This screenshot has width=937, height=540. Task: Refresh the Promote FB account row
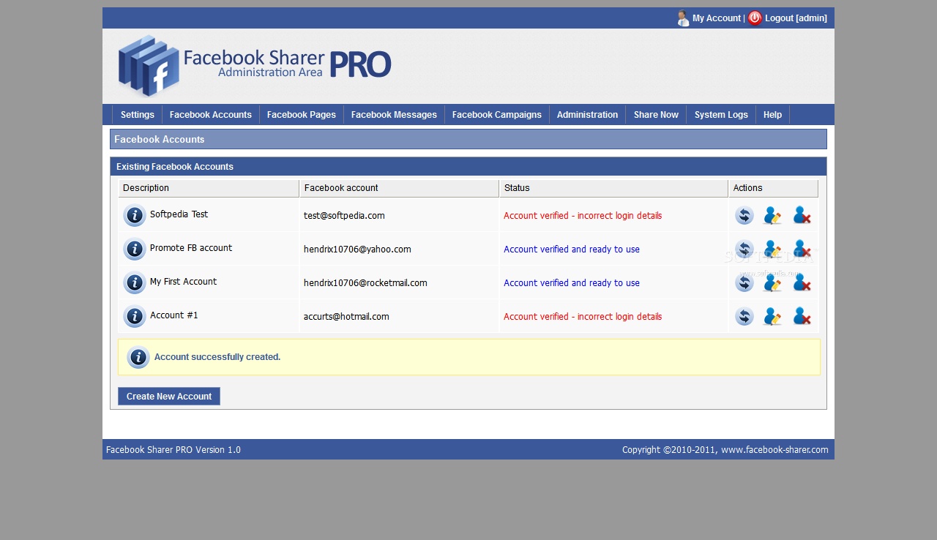pyautogui.click(x=744, y=249)
